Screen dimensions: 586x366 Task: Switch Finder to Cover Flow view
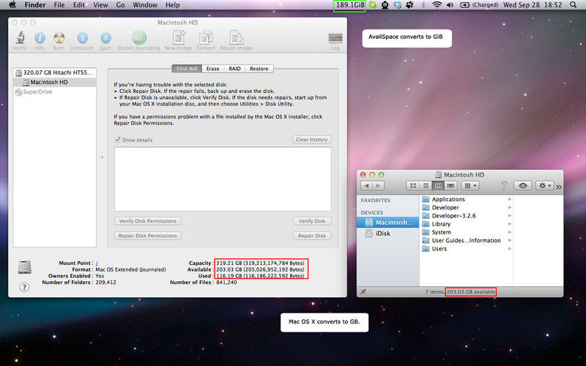450,186
